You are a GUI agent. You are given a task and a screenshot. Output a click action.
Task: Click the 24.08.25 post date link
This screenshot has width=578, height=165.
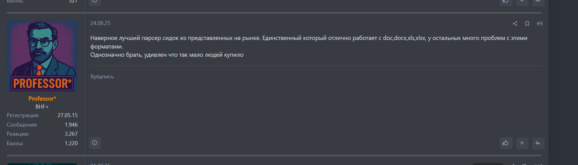pyautogui.click(x=100, y=23)
